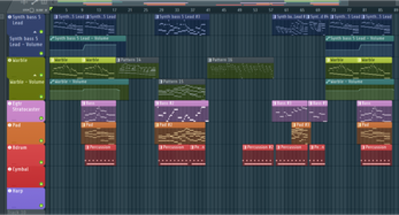The height and width of the screenshot is (215, 399).
Task: Select the Harp track name
Action: tap(17, 191)
